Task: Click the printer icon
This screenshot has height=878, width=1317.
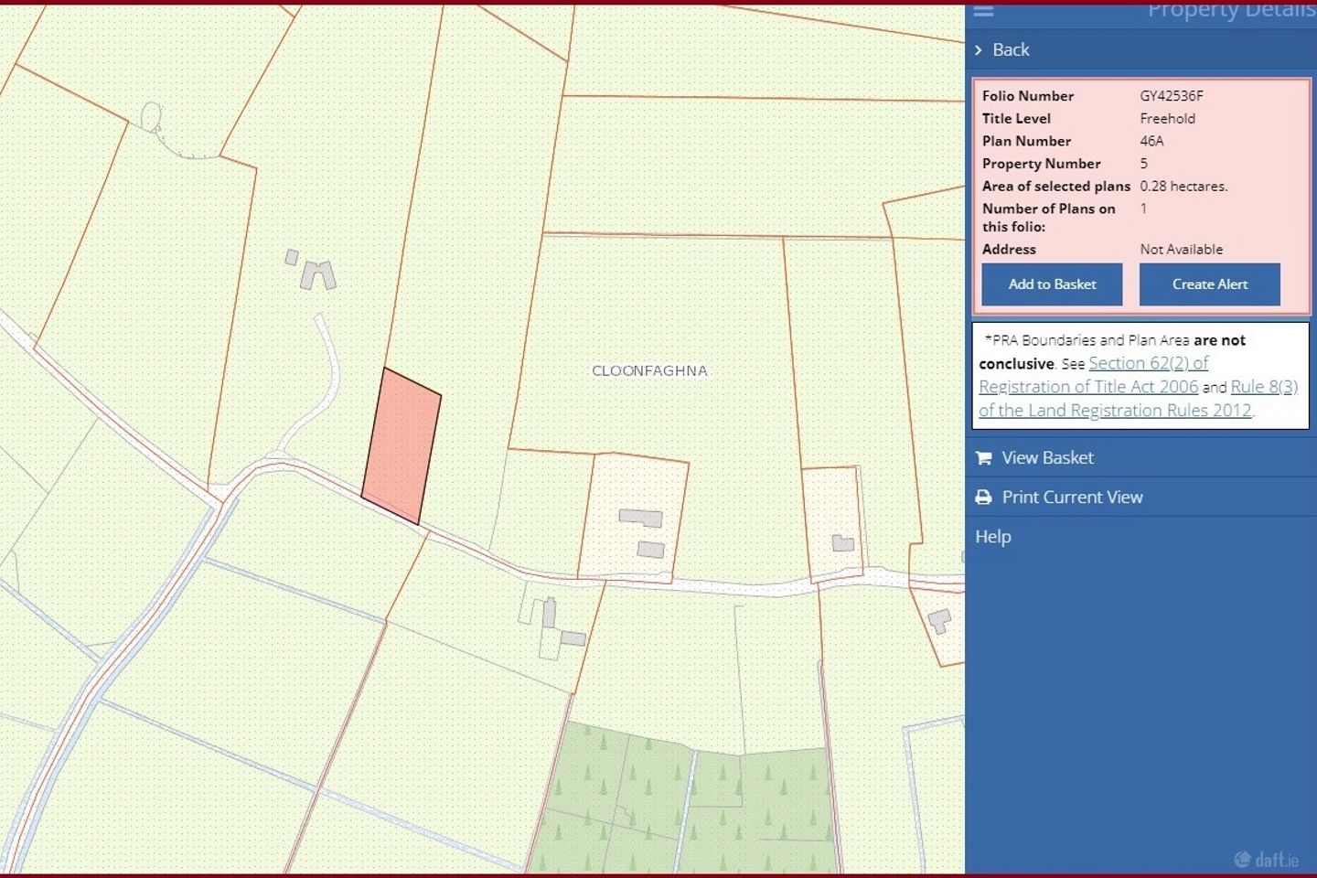Action: tap(984, 498)
